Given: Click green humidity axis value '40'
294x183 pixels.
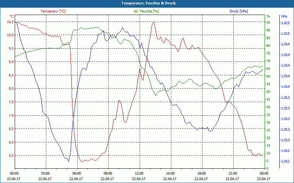Looking at the screenshot, I should pyautogui.click(x=268, y=107).
